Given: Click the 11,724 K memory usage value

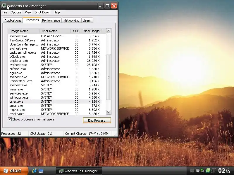Looking at the screenshot, I should 93,52.
